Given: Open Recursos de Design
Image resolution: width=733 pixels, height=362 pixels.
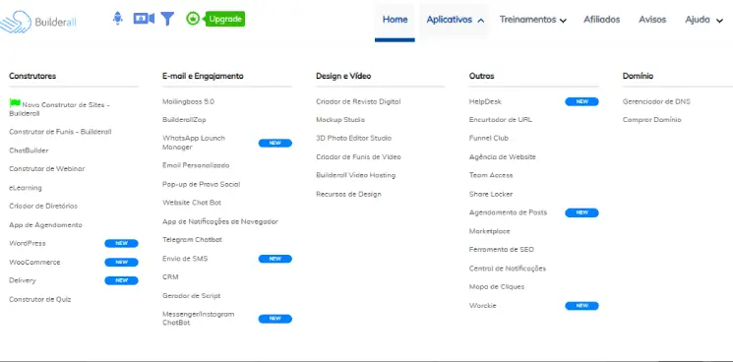Looking at the screenshot, I should (x=348, y=194).
